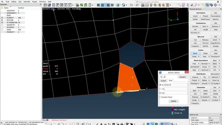
Task: Click the table list icon in toolbar
Action: 53,5
